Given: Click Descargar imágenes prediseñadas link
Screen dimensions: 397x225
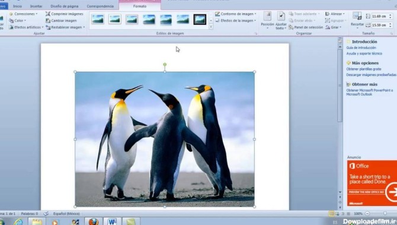Looking at the screenshot, I should pyautogui.click(x=371, y=75).
